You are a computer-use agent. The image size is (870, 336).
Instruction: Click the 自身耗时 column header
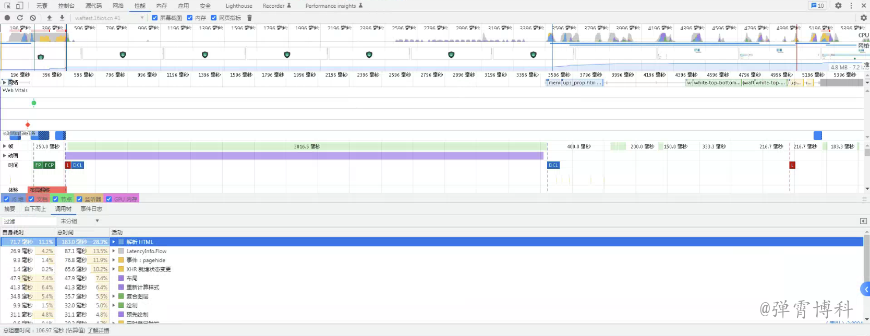click(28, 232)
